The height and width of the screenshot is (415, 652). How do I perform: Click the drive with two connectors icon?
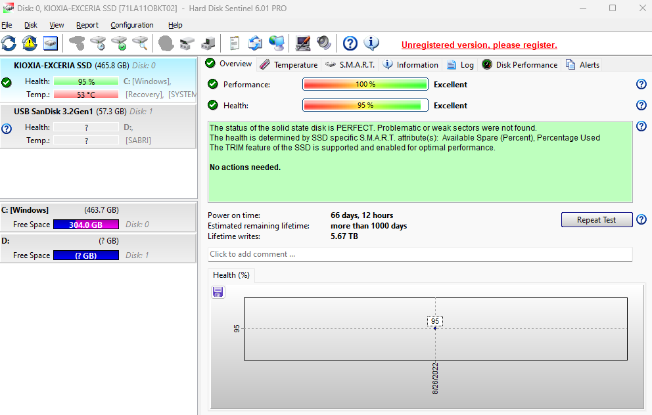(187, 43)
